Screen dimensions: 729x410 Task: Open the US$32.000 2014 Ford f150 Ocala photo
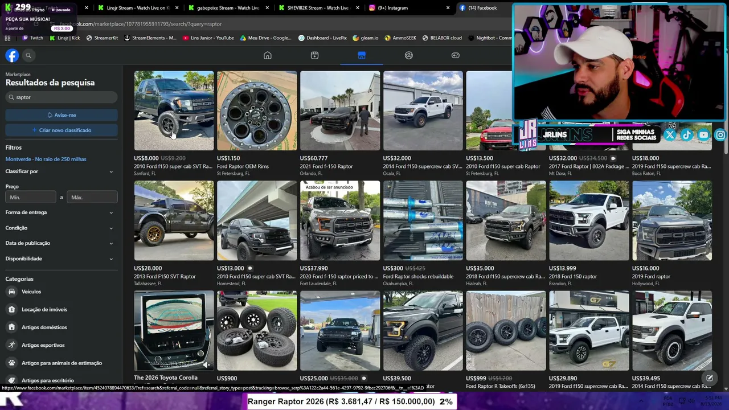pyautogui.click(x=423, y=110)
